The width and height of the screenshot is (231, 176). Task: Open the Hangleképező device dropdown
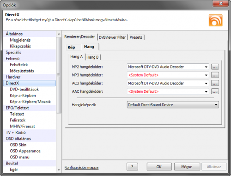point(173,105)
